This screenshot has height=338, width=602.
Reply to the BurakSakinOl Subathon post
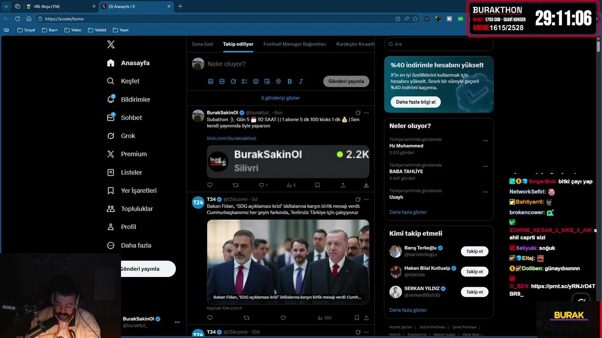210,185
